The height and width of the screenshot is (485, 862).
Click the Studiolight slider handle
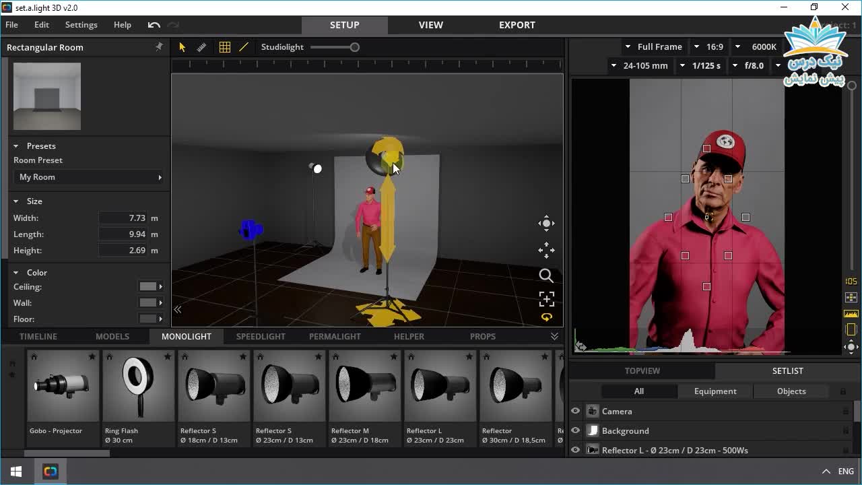click(x=355, y=47)
